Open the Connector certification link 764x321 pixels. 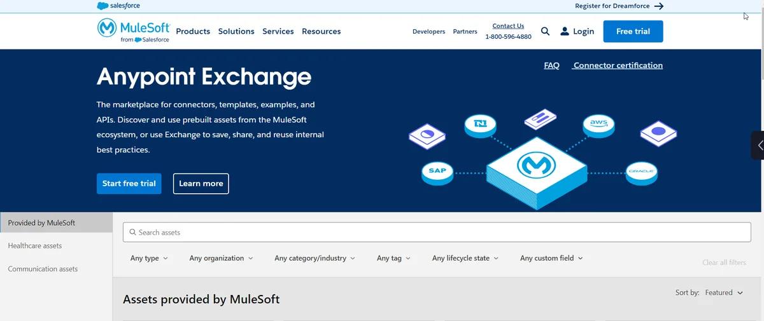pos(618,65)
